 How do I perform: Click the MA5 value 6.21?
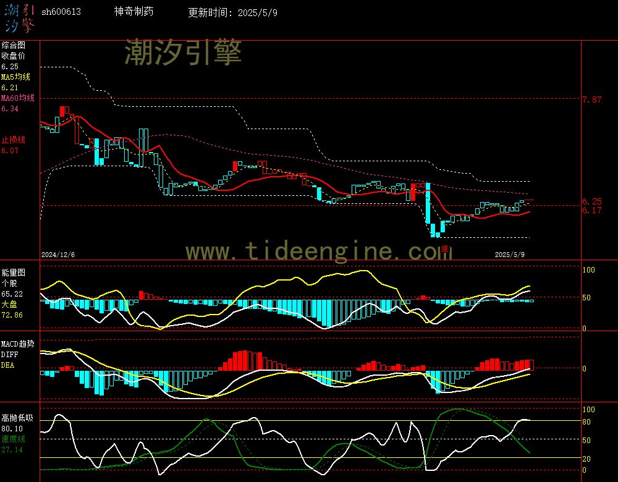[10, 88]
